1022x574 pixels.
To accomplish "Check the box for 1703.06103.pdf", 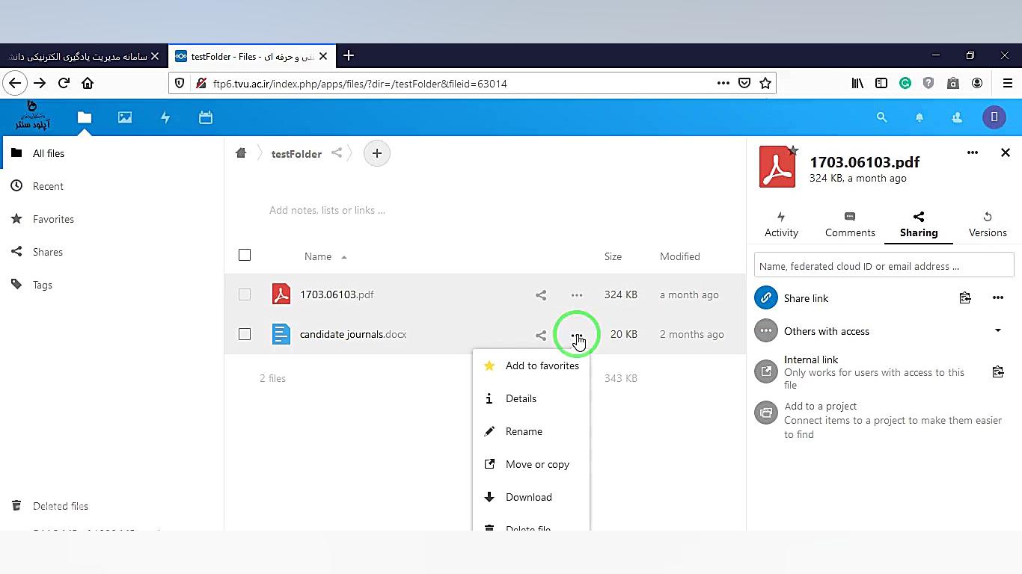I will click(245, 294).
